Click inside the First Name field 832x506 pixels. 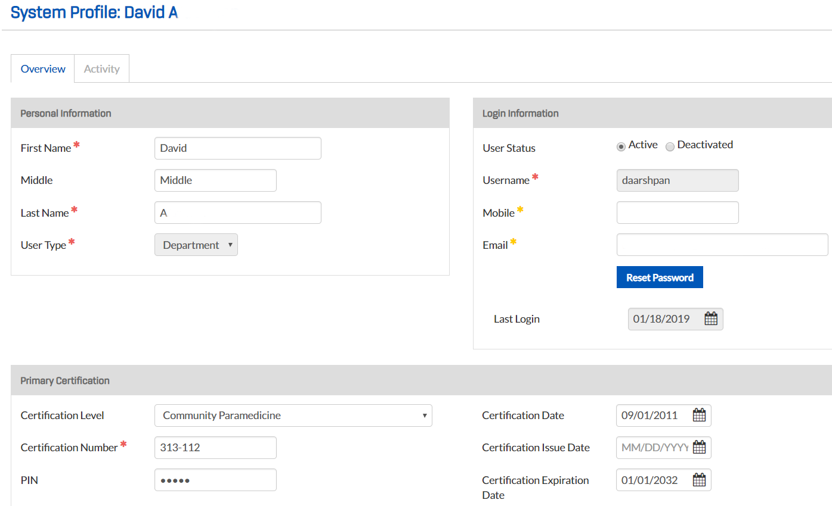(x=237, y=148)
